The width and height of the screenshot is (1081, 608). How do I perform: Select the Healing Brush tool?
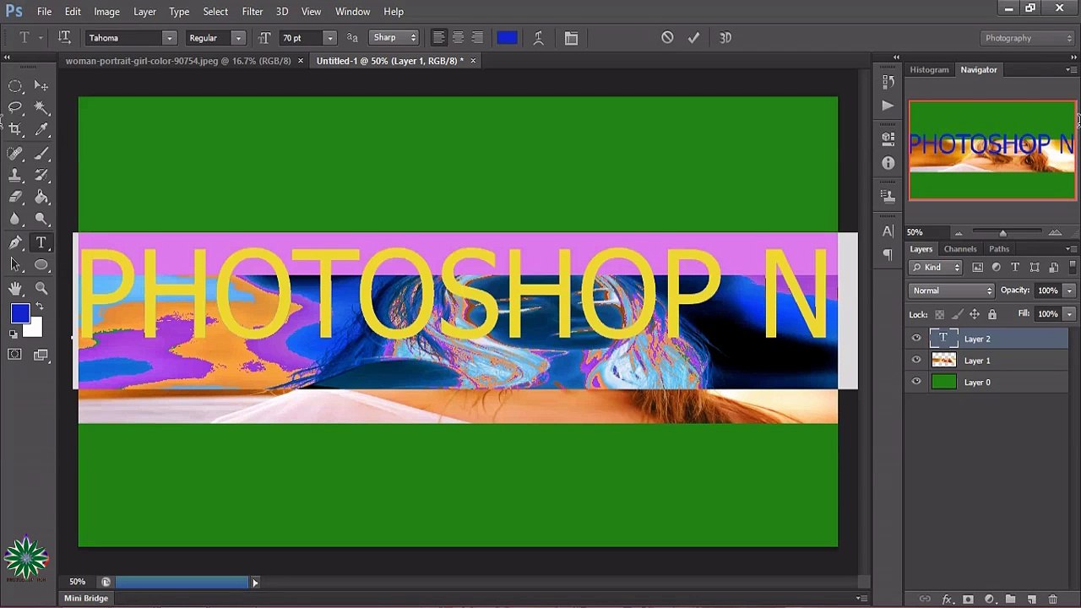[x=15, y=154]
